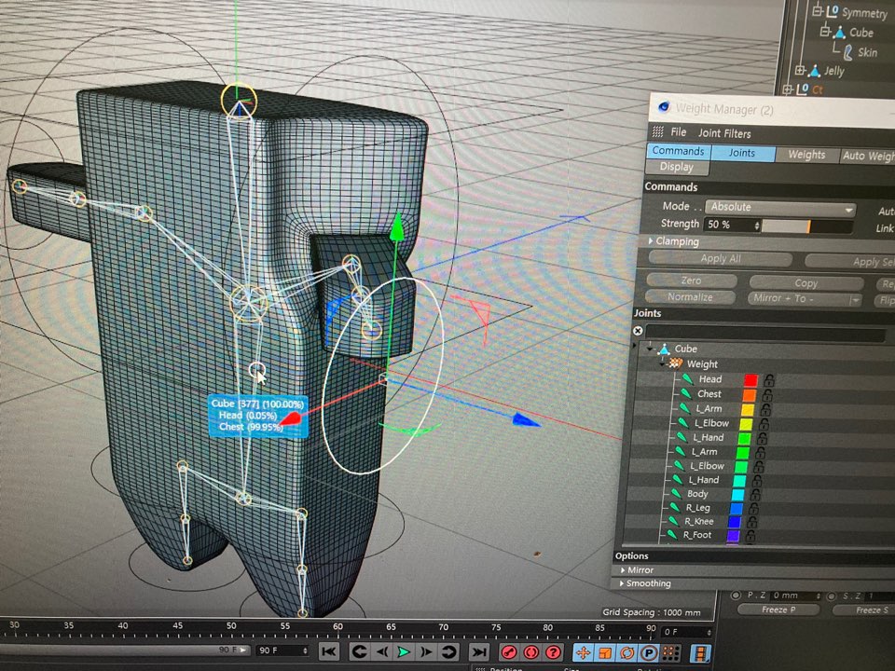
Task: Click Jelly object icon in object tree
Action: (x=815, y=71)
